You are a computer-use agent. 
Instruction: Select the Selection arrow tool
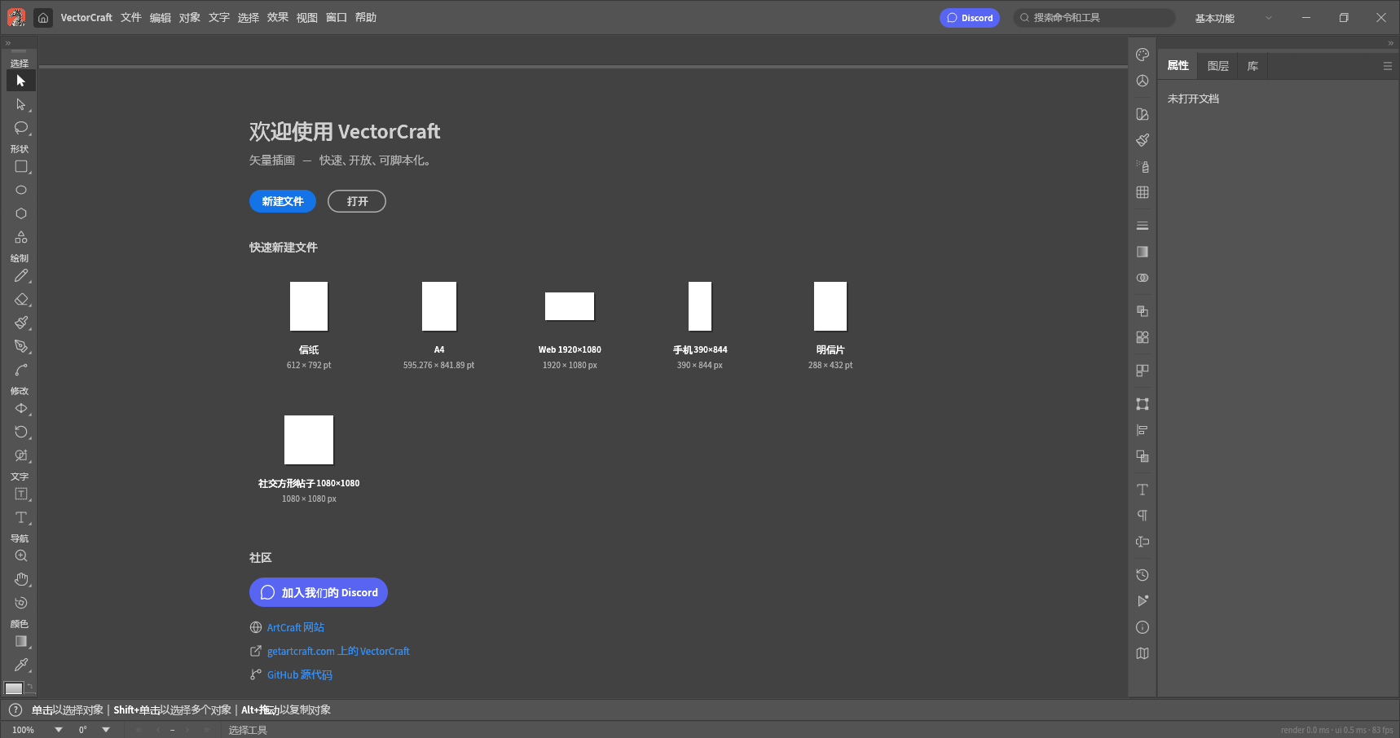click(21, 81)
